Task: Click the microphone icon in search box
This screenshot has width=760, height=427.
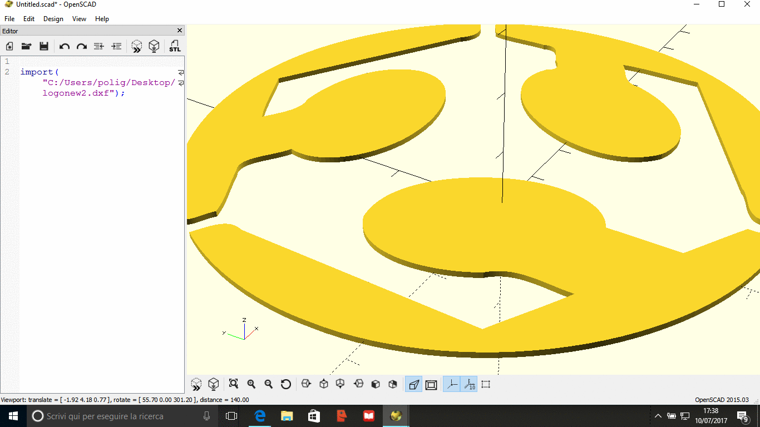Action: click(206, 416)
